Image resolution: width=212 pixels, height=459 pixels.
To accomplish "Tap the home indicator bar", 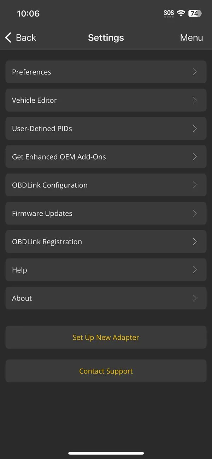I will [x=106, y=453].
